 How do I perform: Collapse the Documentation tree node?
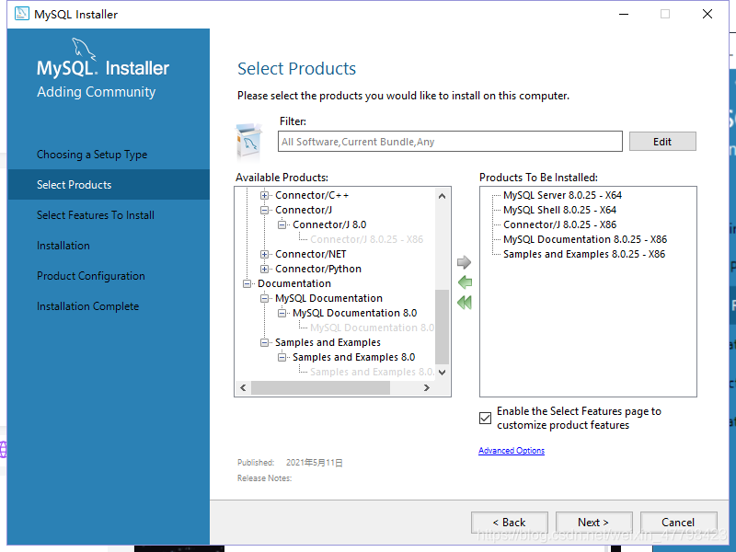point(247,283)
